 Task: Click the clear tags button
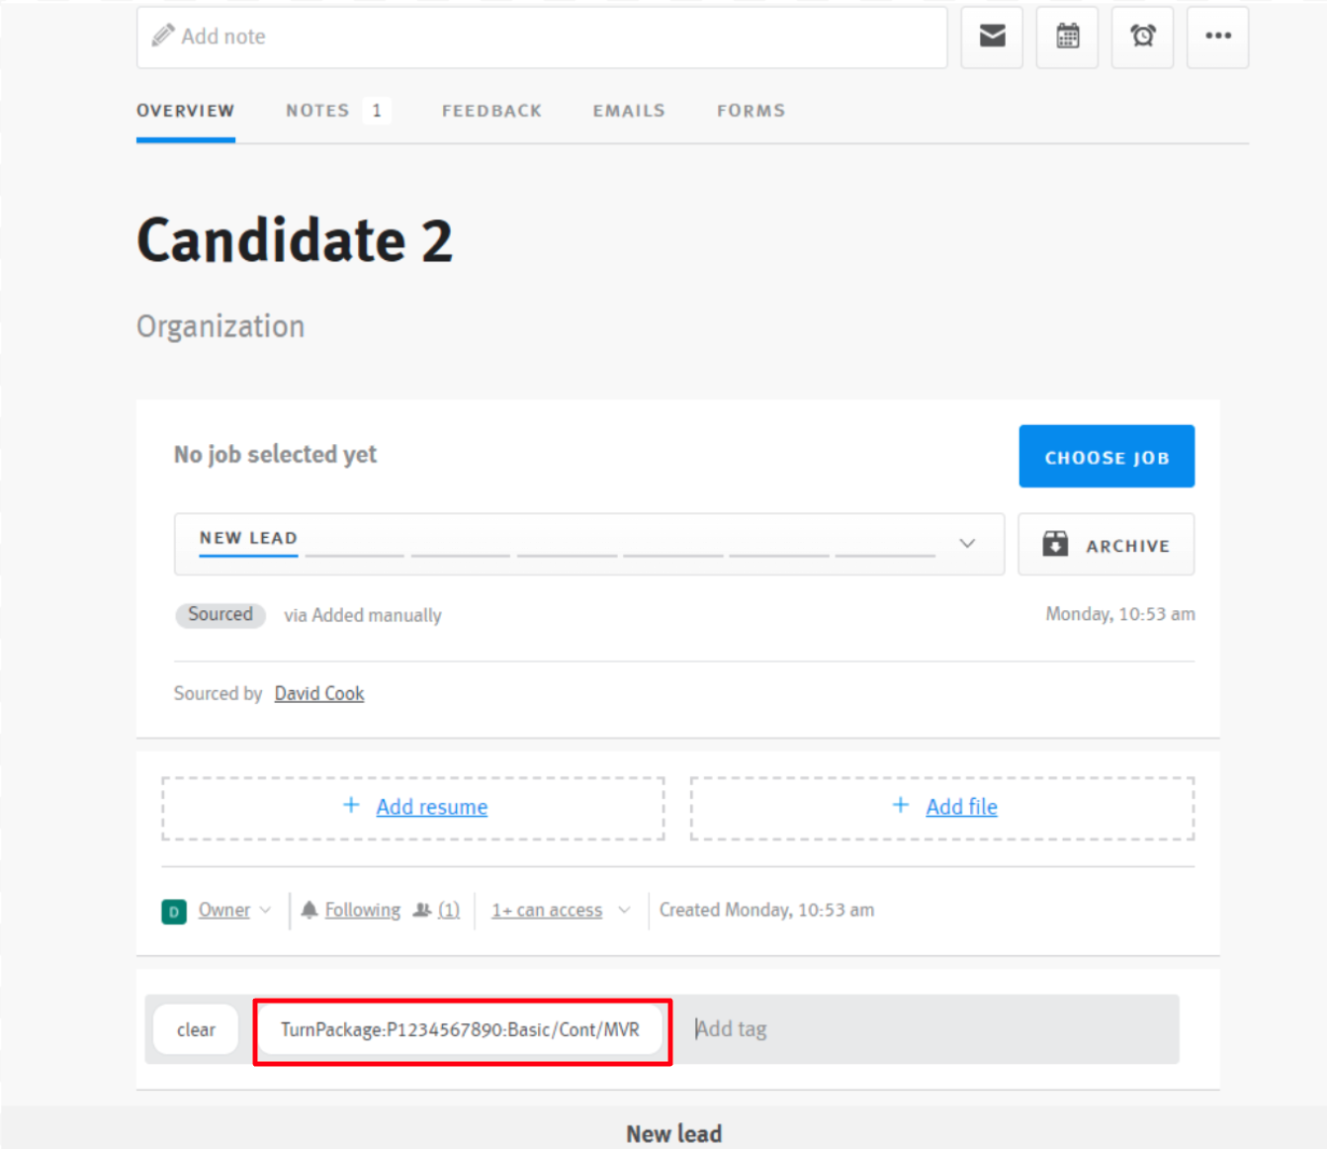tap(196, 1029)
